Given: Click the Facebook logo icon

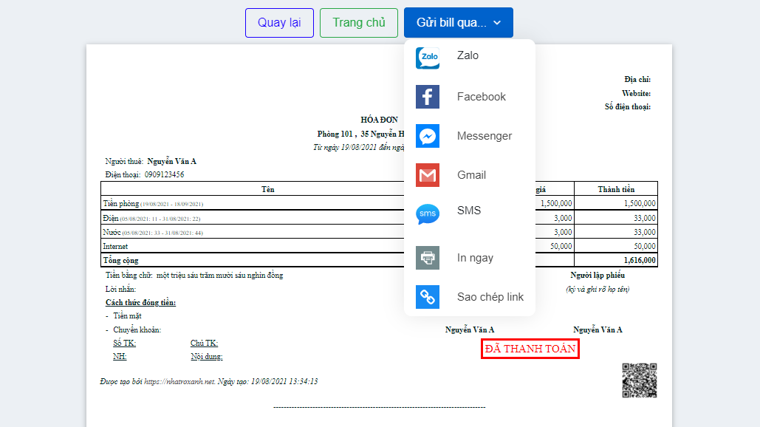Looking at the screenshot, I should (428, 97).
